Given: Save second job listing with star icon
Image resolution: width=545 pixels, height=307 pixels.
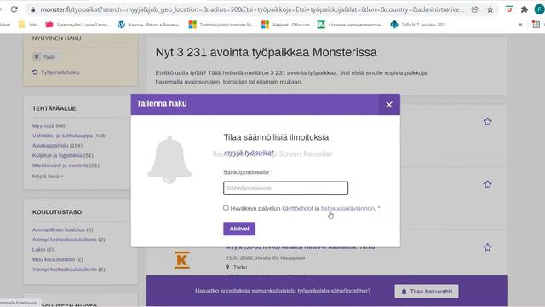Looking at the screenshot, I should pos(487,184).
